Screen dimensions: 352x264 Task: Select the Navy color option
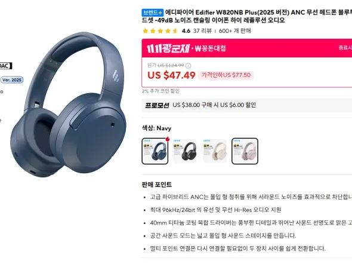155,151
